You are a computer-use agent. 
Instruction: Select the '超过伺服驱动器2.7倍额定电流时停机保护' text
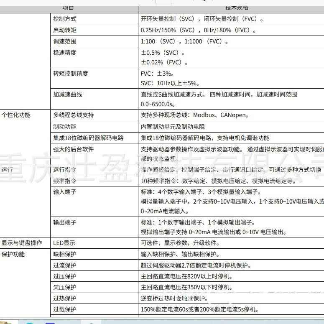[196, 265]
